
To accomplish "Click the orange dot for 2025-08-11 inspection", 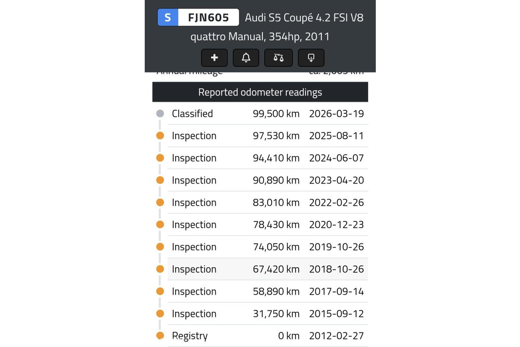I will [160, 136].
